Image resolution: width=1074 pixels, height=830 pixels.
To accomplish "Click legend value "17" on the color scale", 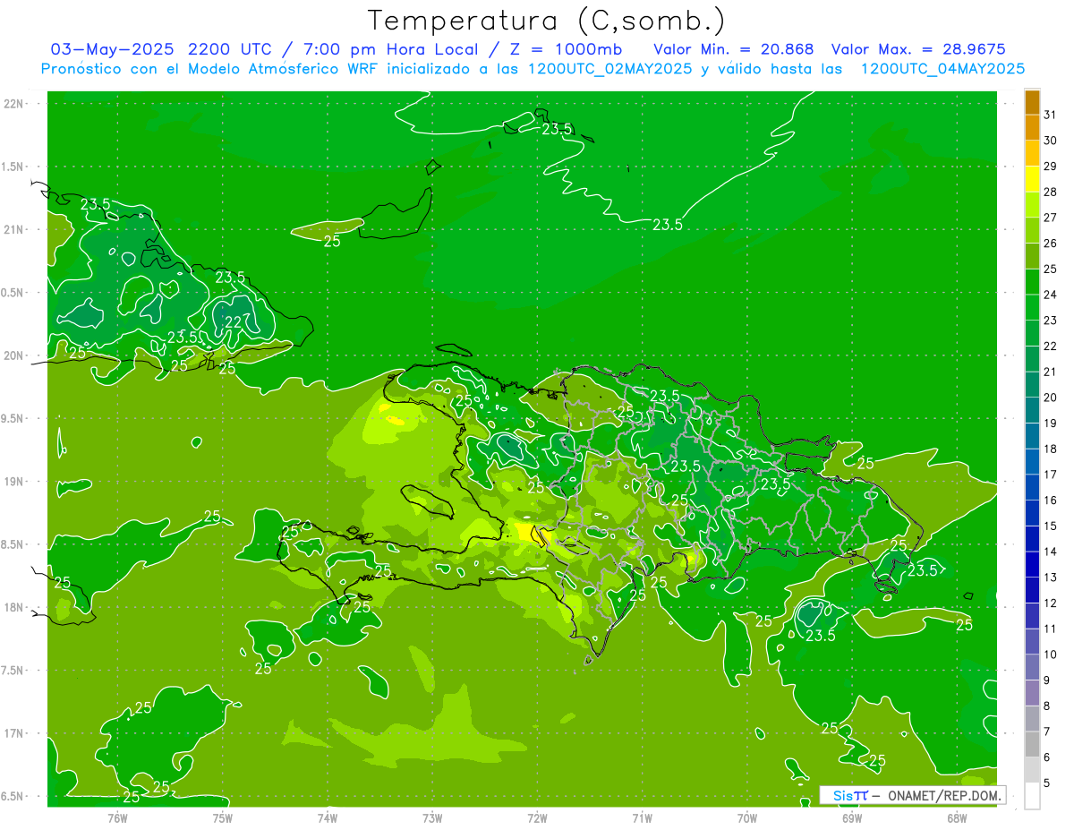I will [x=1051, y=475].
